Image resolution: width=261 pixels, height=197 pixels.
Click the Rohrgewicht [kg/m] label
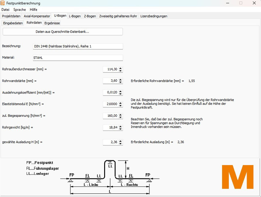(17, 128)
